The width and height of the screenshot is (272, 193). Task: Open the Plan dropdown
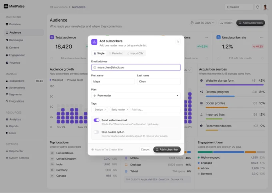(136, 96)
